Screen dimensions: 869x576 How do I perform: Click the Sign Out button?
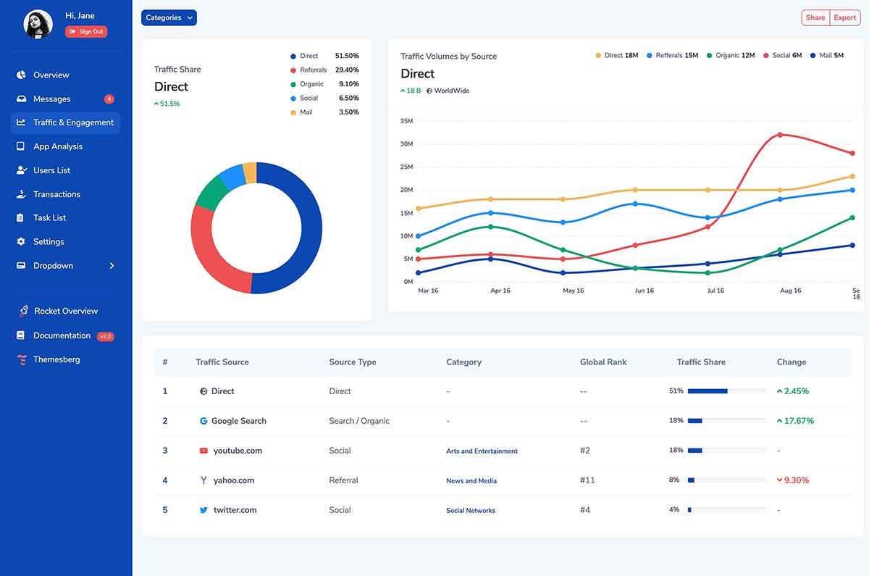pos(86,32)
